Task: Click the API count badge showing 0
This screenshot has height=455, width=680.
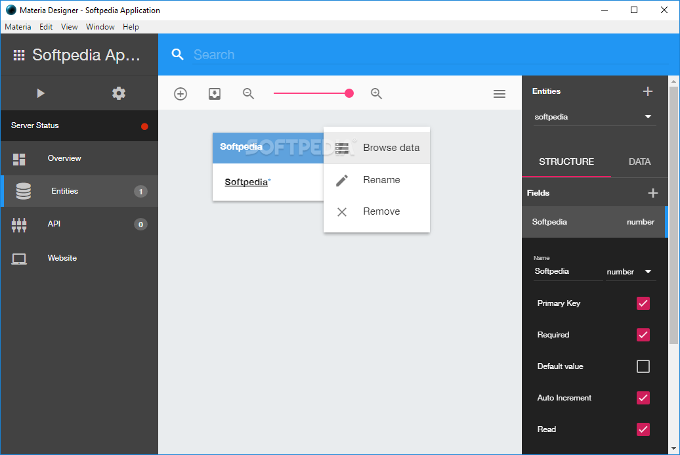Action: pos(140,225)
